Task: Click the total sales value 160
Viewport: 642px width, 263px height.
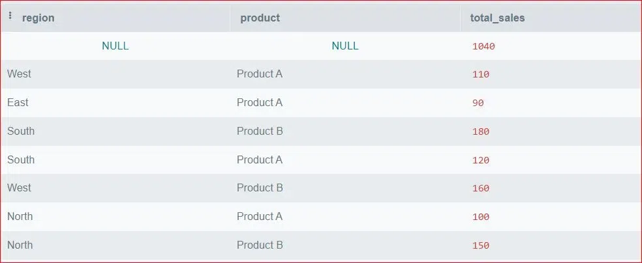Action: [x=480, y=189]
